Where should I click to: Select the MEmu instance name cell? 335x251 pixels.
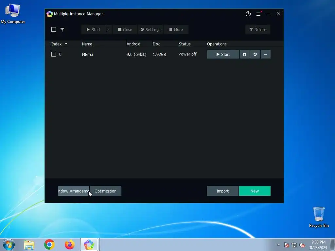[87, 55]
